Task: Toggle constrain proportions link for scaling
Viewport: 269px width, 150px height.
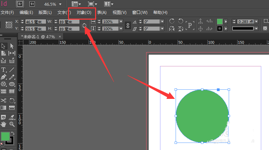Action: click(x=128, y=25)
